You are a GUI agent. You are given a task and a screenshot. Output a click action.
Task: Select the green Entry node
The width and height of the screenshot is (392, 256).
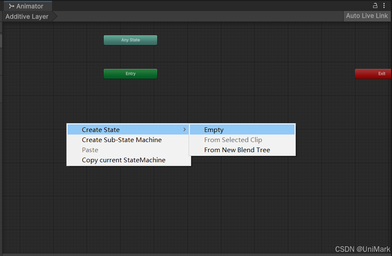click(x=131, y=74)
